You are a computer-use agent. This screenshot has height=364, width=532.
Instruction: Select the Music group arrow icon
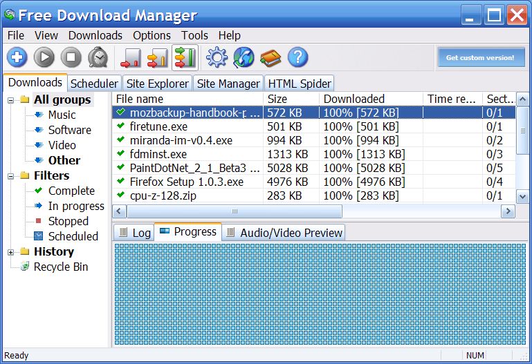39,115
